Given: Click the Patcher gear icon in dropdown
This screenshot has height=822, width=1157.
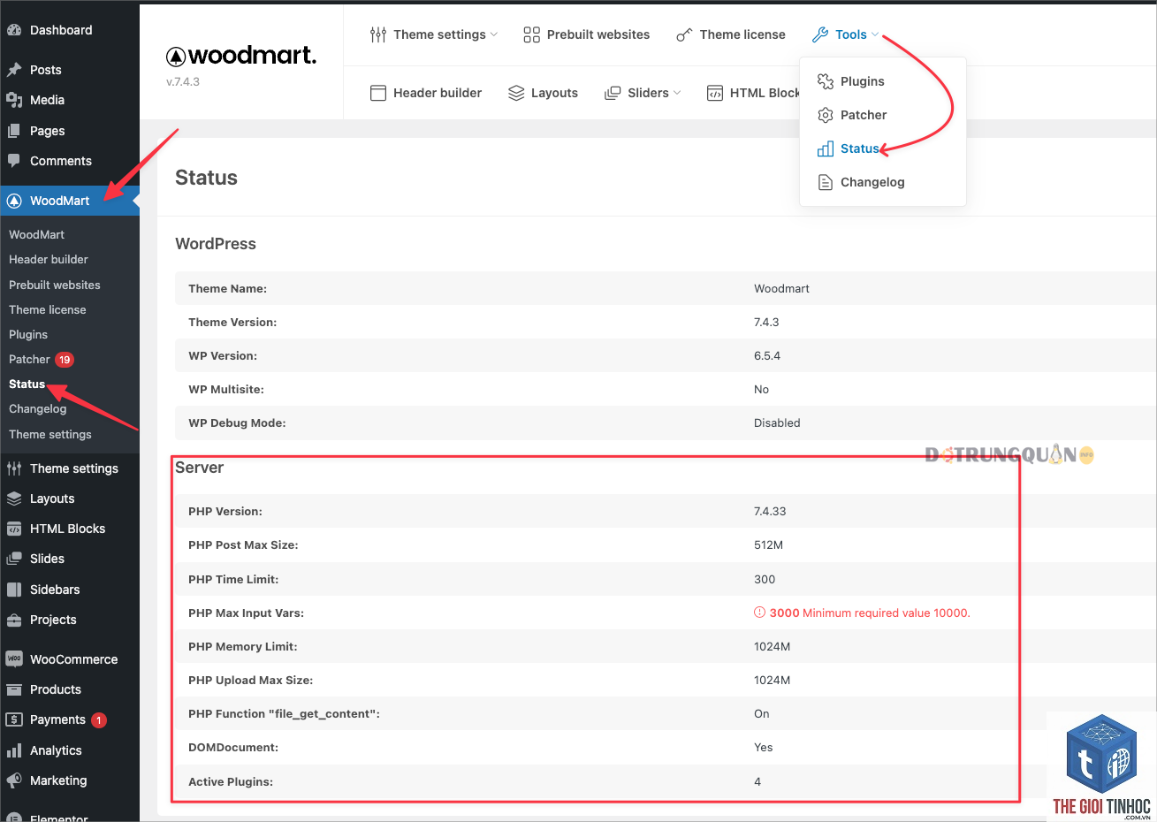Looking at the screenshot, I should 826,115.
